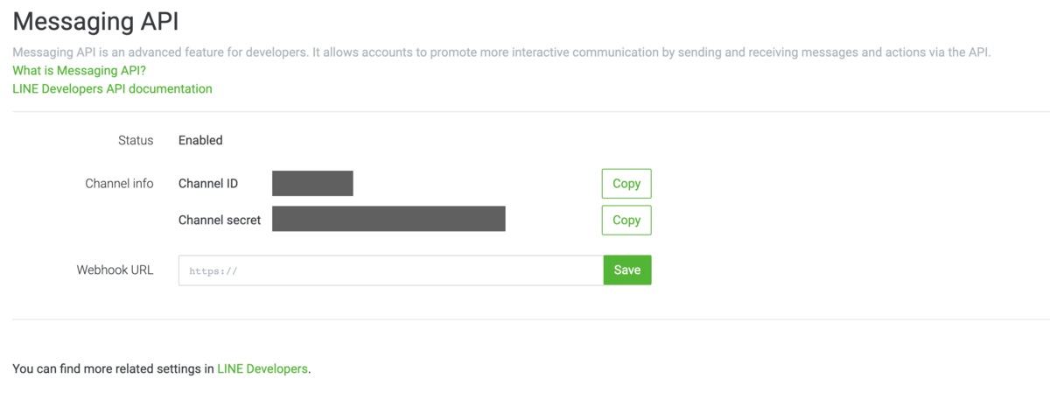Copy the Channel secret value
The width and height of the screenshot is (1050, 393).
(x=626, y=221)
